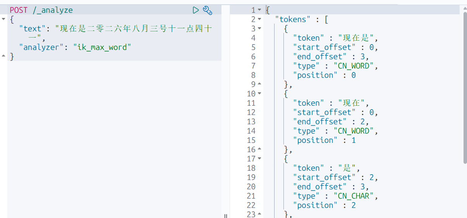
Task: Collapse the root object at response line 1
Action: click(x=259, y=10)
